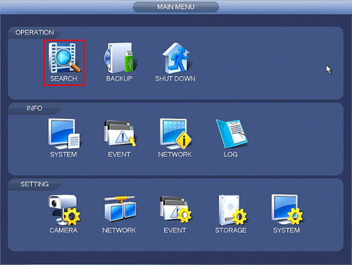
Task: Open the Log notebook icon
Action: 232,133
